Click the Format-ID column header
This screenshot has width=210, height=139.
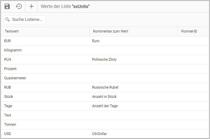pyautogui.click(x=189, y=32)
